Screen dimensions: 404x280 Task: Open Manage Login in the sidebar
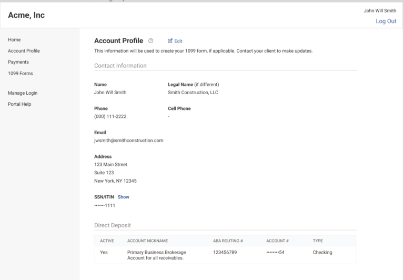23,93
